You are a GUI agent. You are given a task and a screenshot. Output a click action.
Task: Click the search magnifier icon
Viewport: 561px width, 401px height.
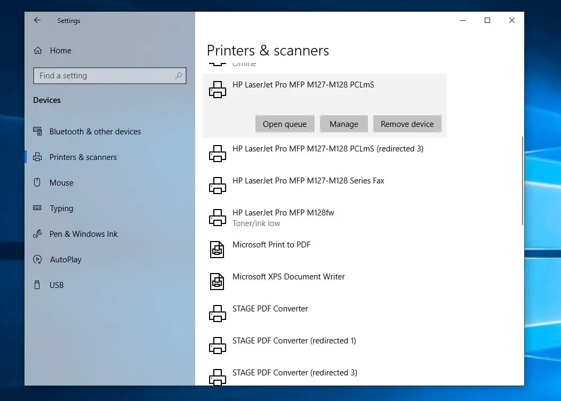[179, 76]
